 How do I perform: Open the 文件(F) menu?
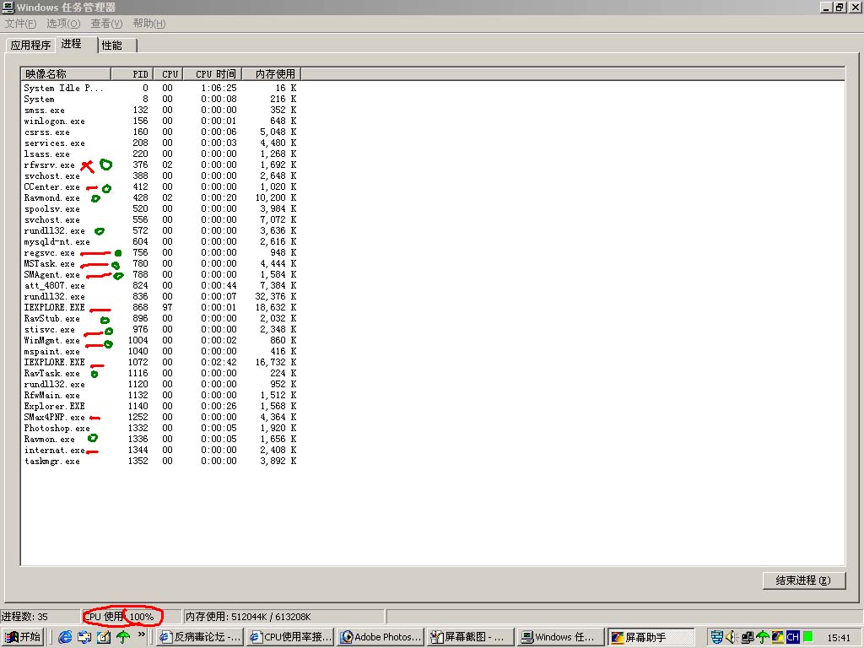20,23
